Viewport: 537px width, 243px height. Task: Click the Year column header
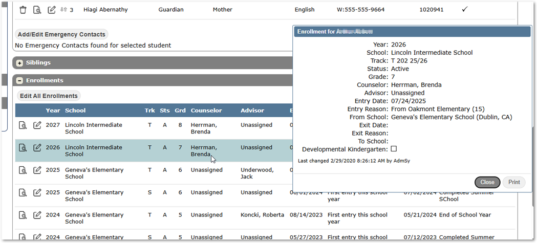53,111
